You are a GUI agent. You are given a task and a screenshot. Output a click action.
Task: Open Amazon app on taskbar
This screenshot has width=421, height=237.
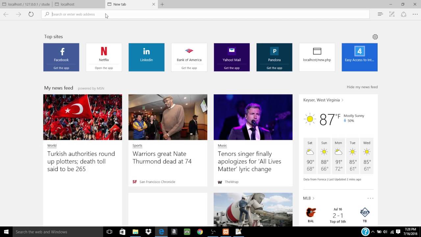[174, 232]
